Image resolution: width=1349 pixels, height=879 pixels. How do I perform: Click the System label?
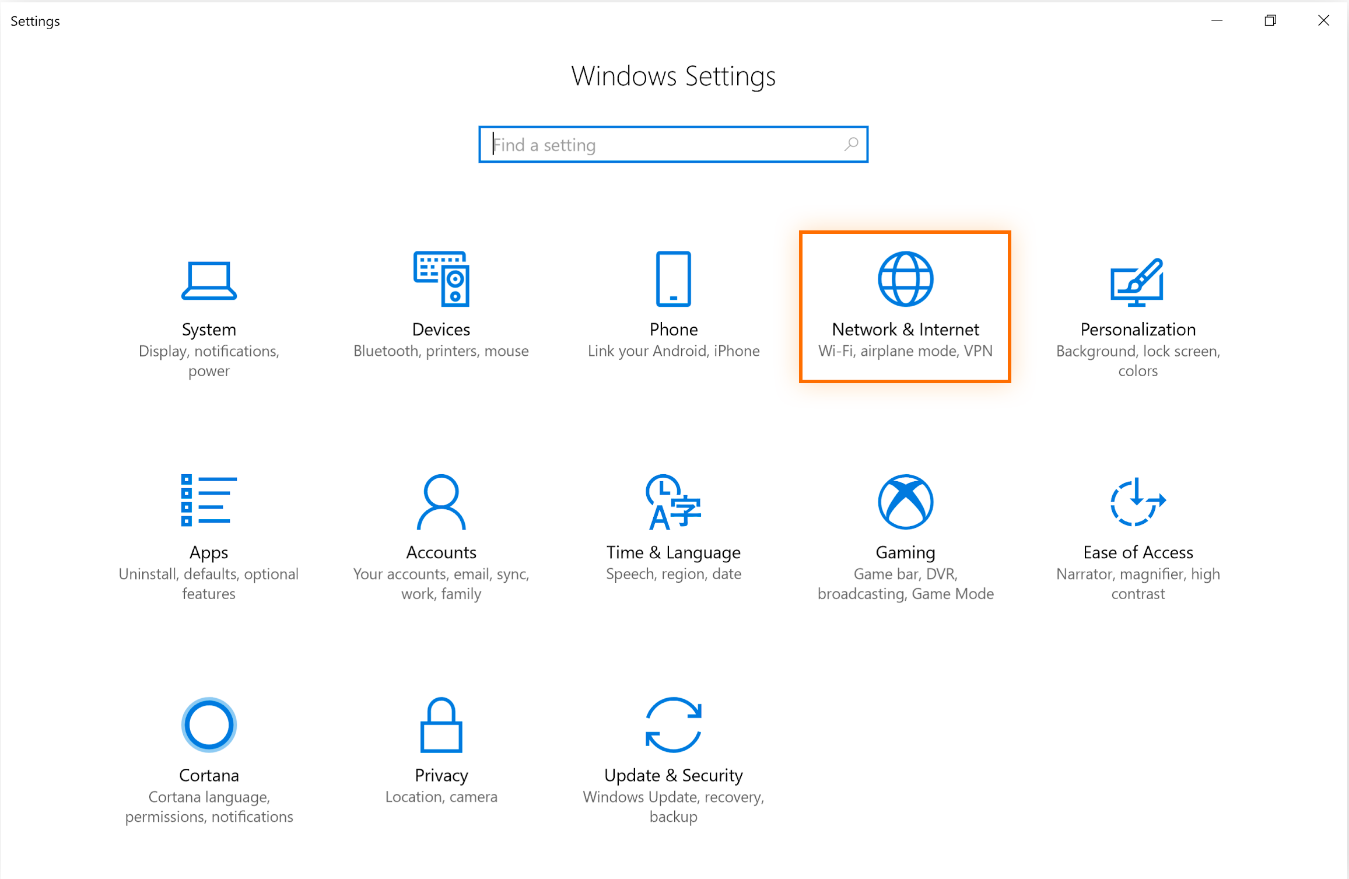click(209, 330)
